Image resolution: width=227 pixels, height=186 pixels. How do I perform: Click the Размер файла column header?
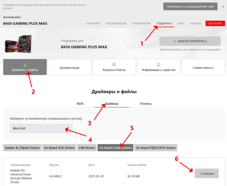(x=137, y=165)
